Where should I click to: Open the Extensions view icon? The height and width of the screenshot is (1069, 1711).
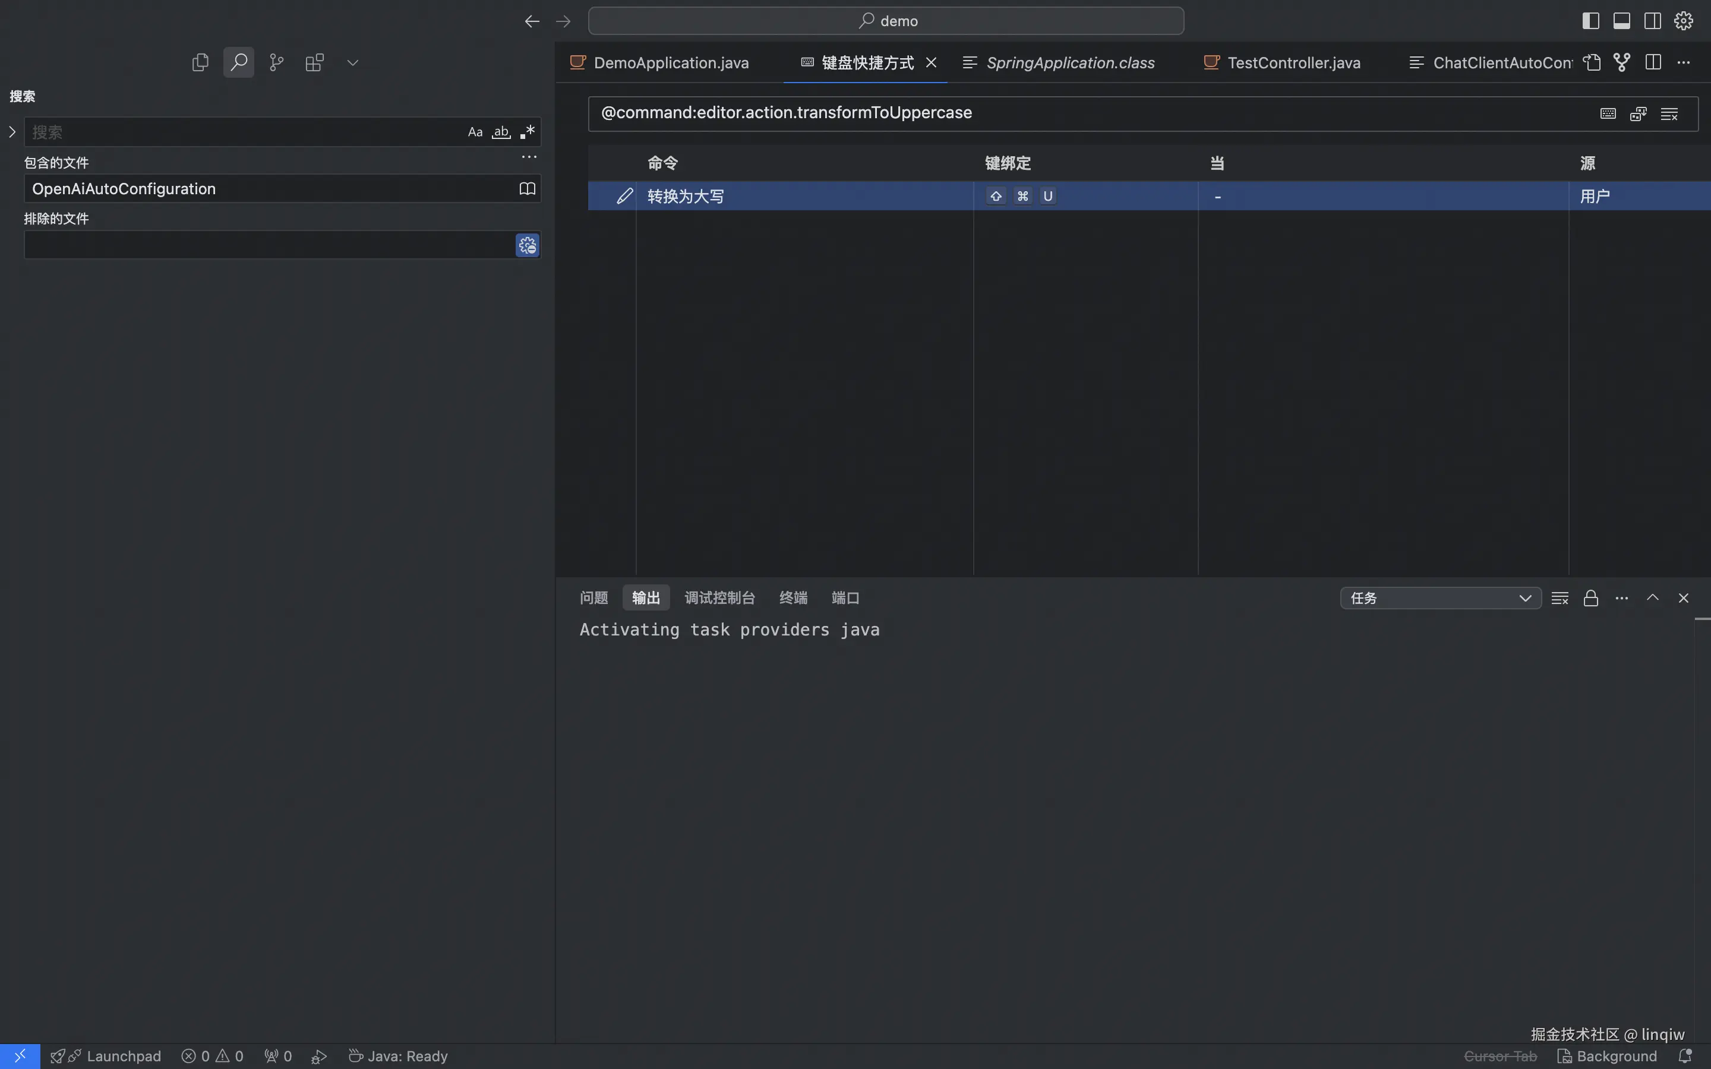point(315,62)
